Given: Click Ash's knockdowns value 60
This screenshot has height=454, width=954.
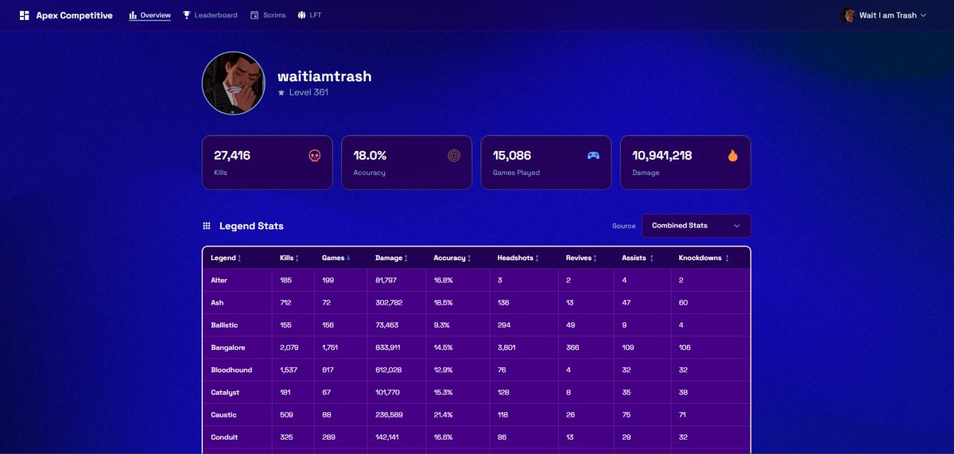Looking at the screenshot, I should click(683, 303).
